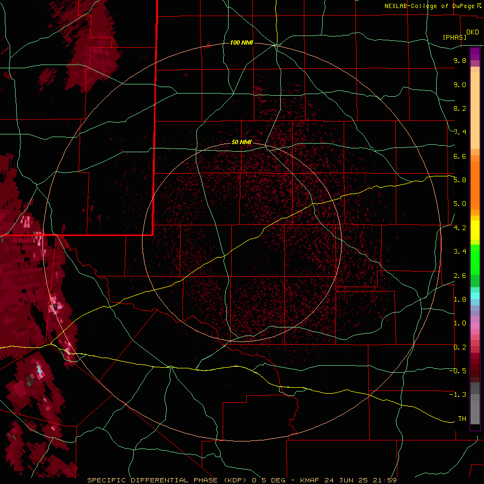Click the '0.5 DEG' elevation angle text
This screenshot has height=484, width=484.
click(x=269, y=480)
